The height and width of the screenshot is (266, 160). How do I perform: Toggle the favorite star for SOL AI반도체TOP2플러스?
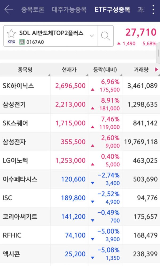coord(11,34)
